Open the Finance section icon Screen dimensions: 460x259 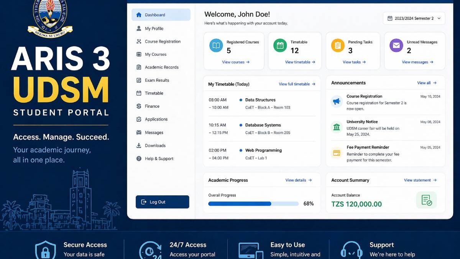click(139, 106)
